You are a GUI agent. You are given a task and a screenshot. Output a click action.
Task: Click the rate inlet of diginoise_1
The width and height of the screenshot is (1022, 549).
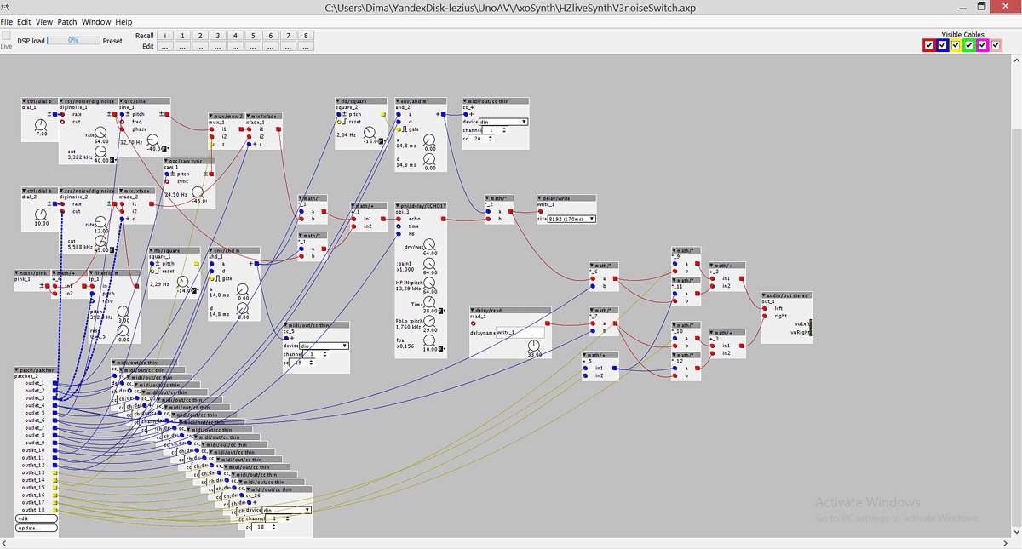62,113
